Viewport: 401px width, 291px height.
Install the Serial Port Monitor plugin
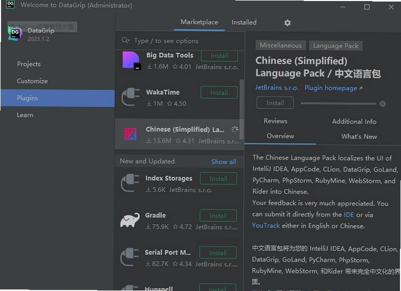click(218, 253)
